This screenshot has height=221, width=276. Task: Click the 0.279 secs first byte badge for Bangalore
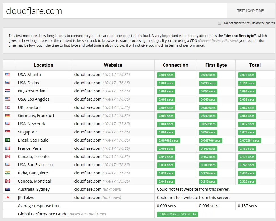(208, 173)
